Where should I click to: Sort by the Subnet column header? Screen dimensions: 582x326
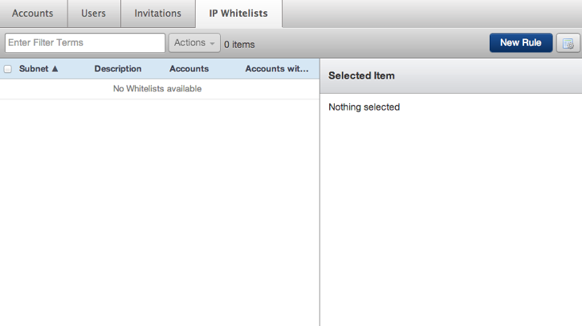[x=34, y=69]
